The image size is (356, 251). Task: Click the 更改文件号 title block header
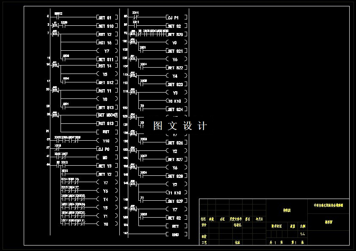(x=236, y=219)
